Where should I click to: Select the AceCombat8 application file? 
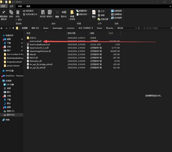tap(36, 41)
